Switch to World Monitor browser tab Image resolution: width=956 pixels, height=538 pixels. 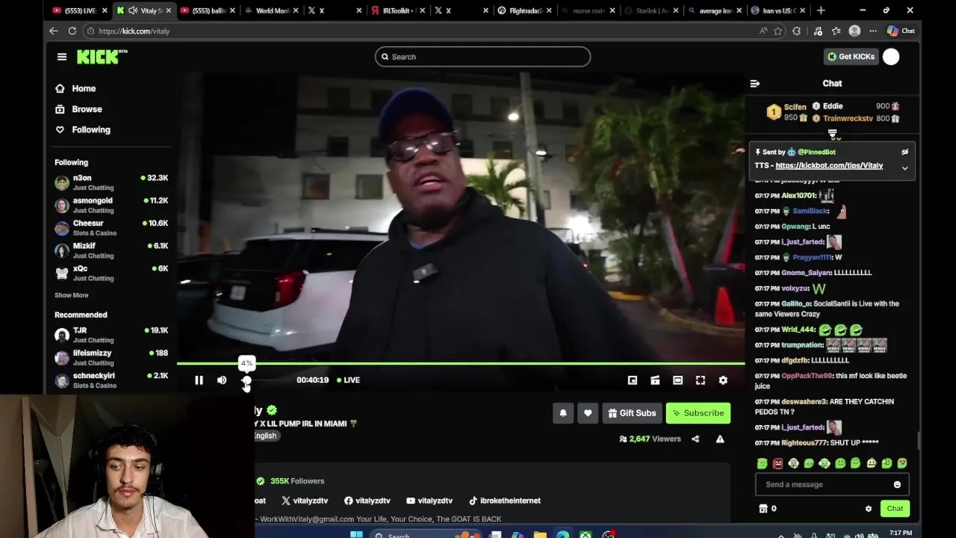pos(272,10)
